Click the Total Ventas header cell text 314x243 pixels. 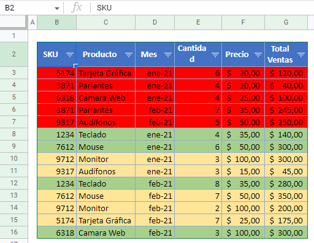click(x=280, y=55)
